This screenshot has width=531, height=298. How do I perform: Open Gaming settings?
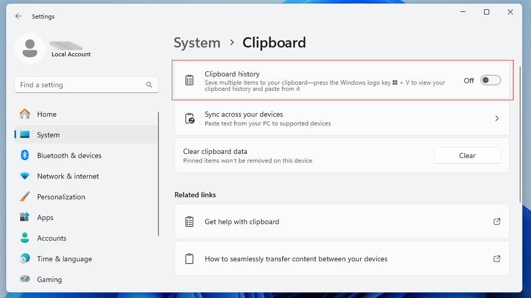pyautogui.click(x=86, y=279)
